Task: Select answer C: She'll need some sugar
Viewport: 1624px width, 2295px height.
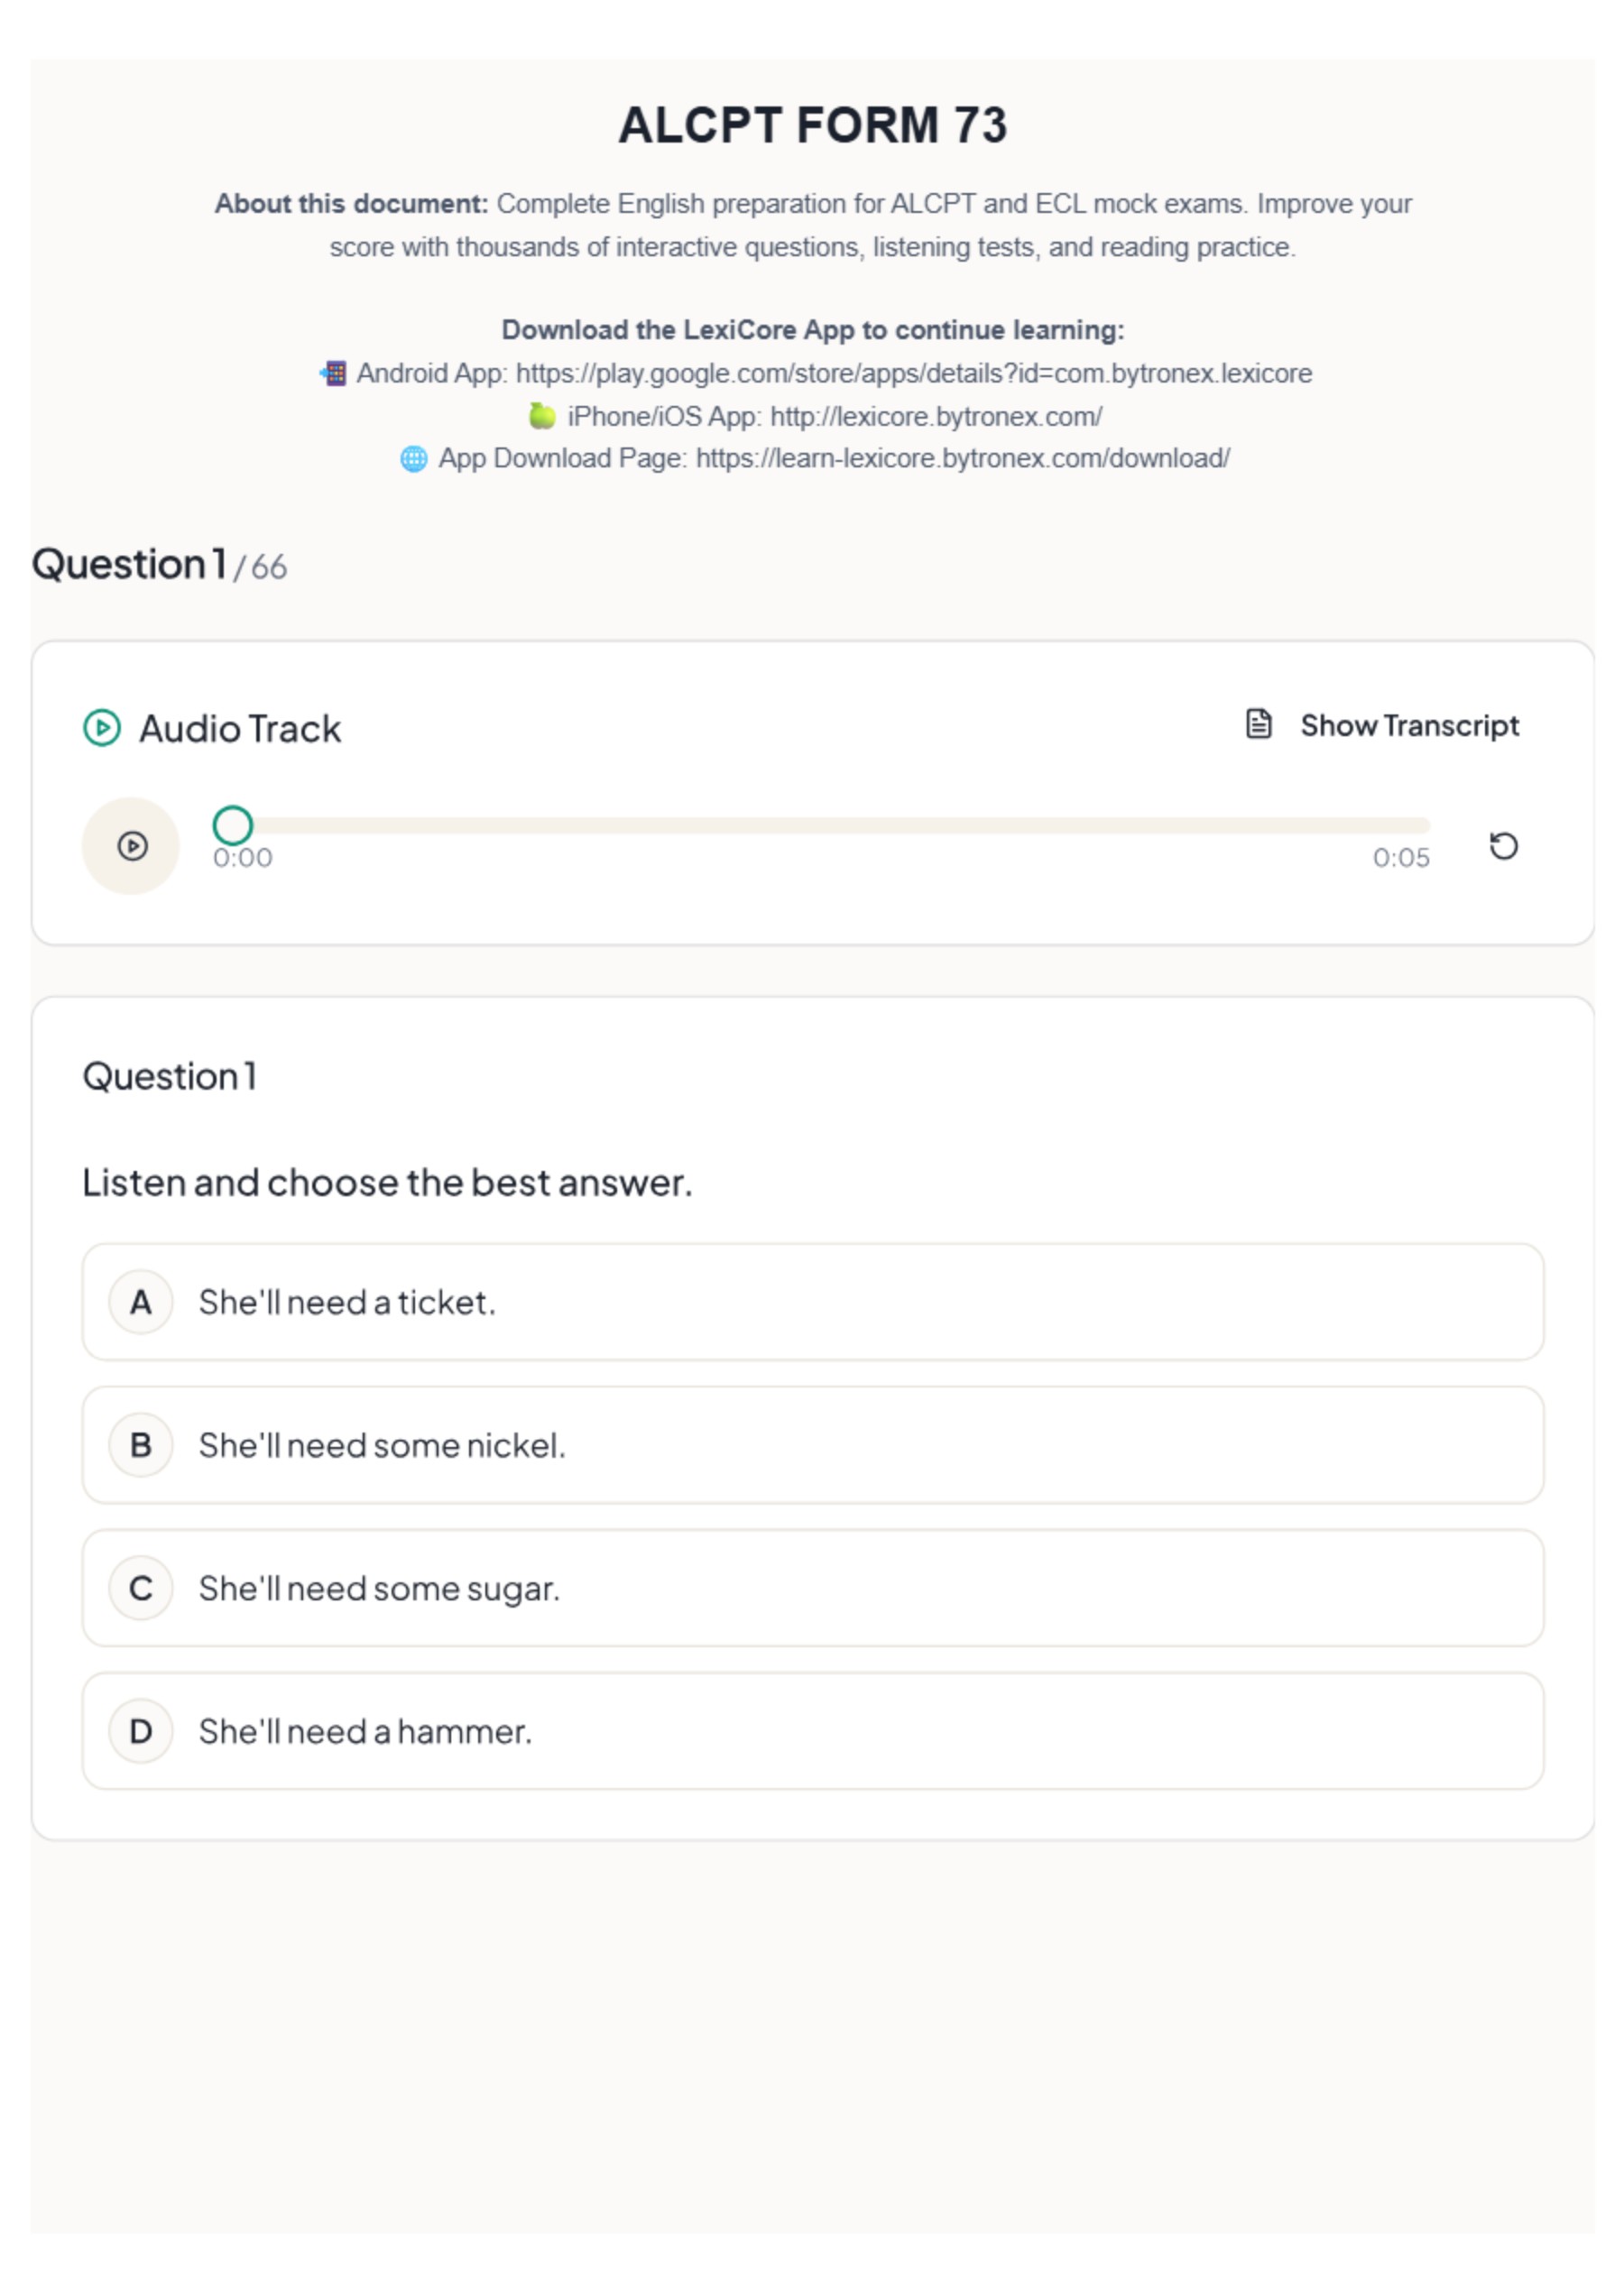Action: [x=812, y=1588]
